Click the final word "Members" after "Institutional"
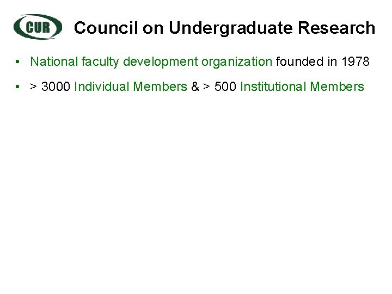 tap(337, 87)
